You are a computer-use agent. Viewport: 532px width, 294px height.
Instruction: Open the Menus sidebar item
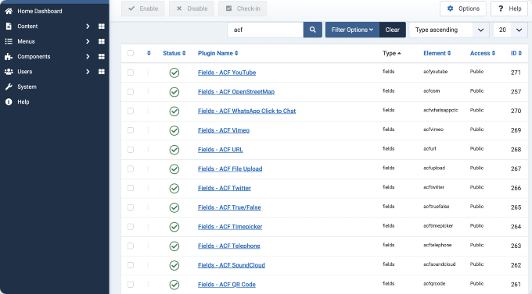[26, 41]
